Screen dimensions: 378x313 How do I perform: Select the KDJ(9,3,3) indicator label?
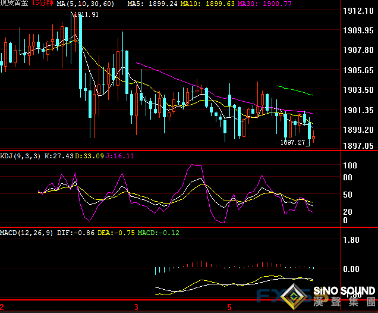(20, 156)
